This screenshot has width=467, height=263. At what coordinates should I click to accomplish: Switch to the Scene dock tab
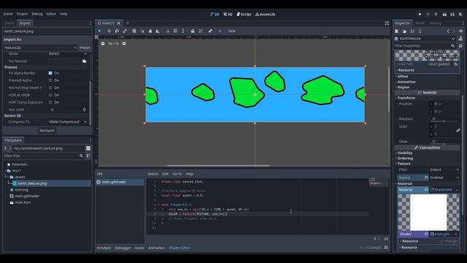(x=9, y=23)
